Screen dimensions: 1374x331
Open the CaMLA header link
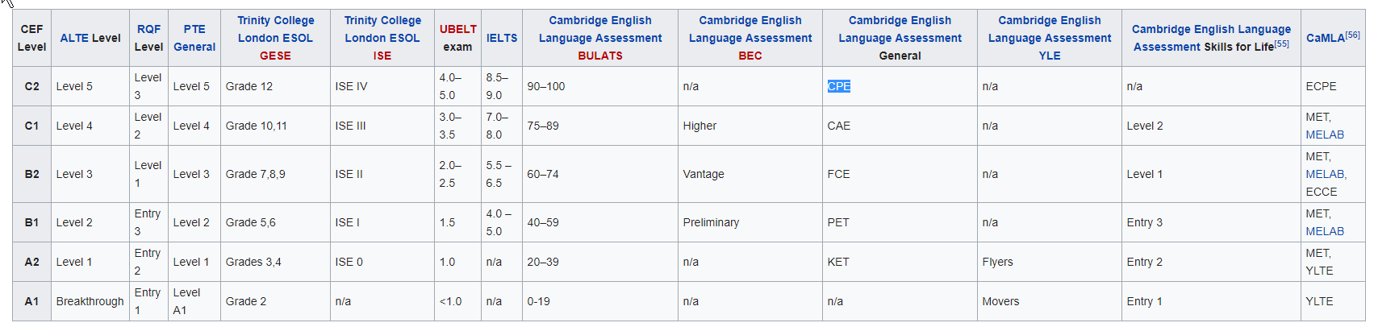(x=1325, y=39)
